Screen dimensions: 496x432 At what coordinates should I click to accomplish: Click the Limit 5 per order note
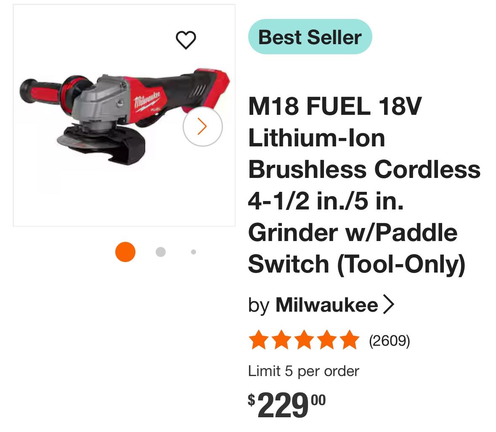[303, 371]
